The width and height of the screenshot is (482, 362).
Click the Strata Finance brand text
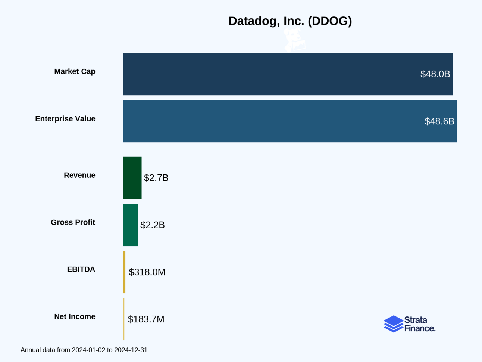tap(420, 324)
